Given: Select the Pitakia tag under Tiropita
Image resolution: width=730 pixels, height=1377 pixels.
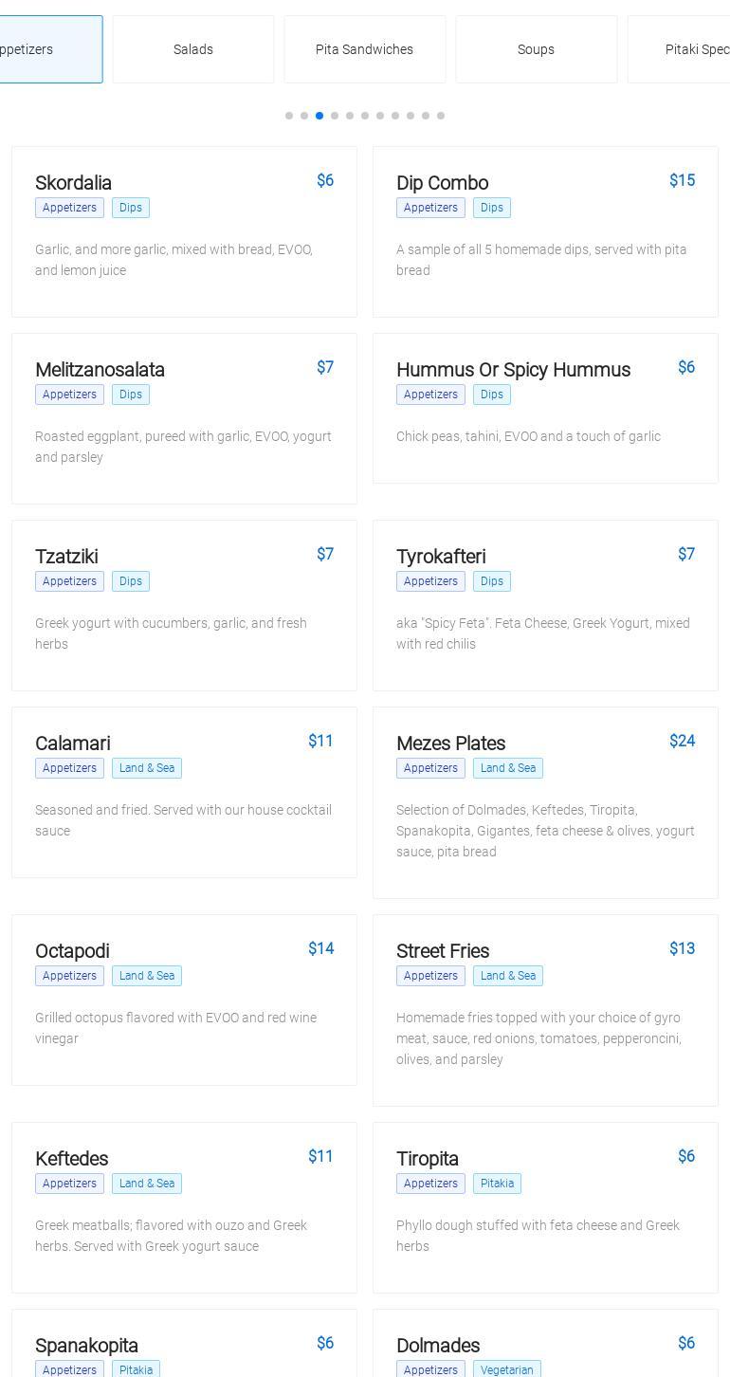Looking at the screenshot, I should (497, 1184).
